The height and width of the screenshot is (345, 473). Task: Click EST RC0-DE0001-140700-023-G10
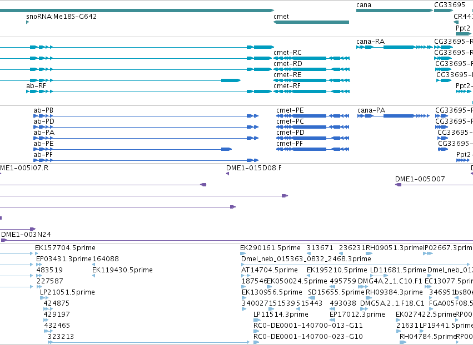308,337
